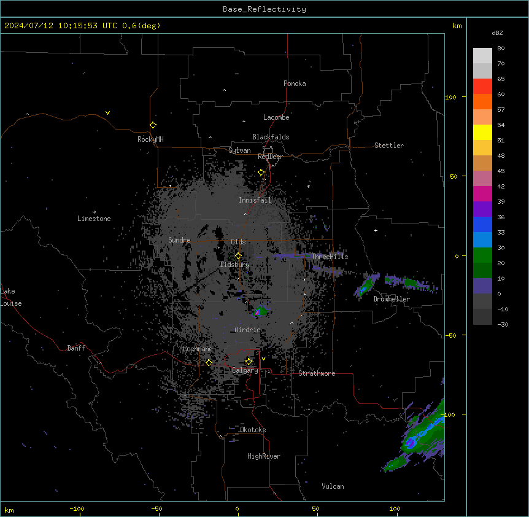The width and height of the screenshot is (529, 517).
Task: Click the Banff label
Action: tap(76, 348)
